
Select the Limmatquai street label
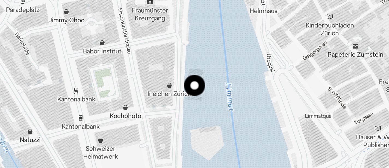pos(319,116)
